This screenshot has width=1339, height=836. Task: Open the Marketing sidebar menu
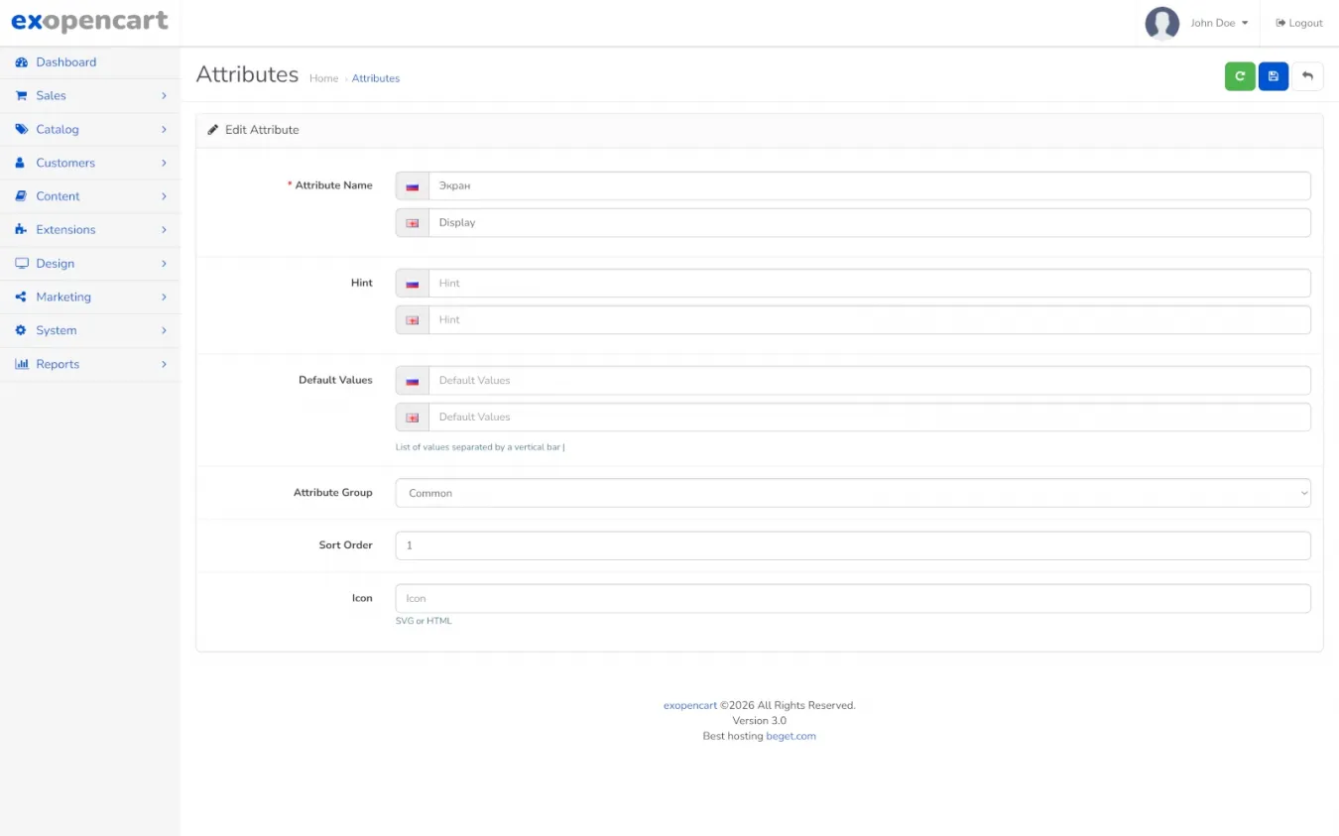(x=63, y=297)
